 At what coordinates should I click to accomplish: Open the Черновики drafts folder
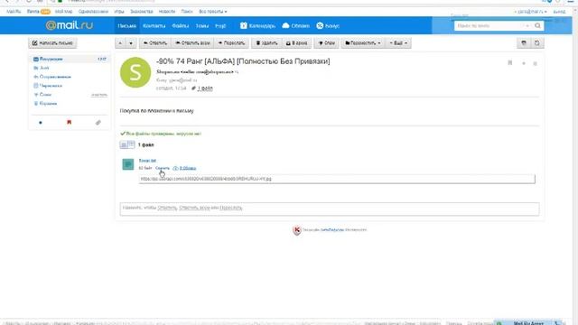tap(51, 86)
